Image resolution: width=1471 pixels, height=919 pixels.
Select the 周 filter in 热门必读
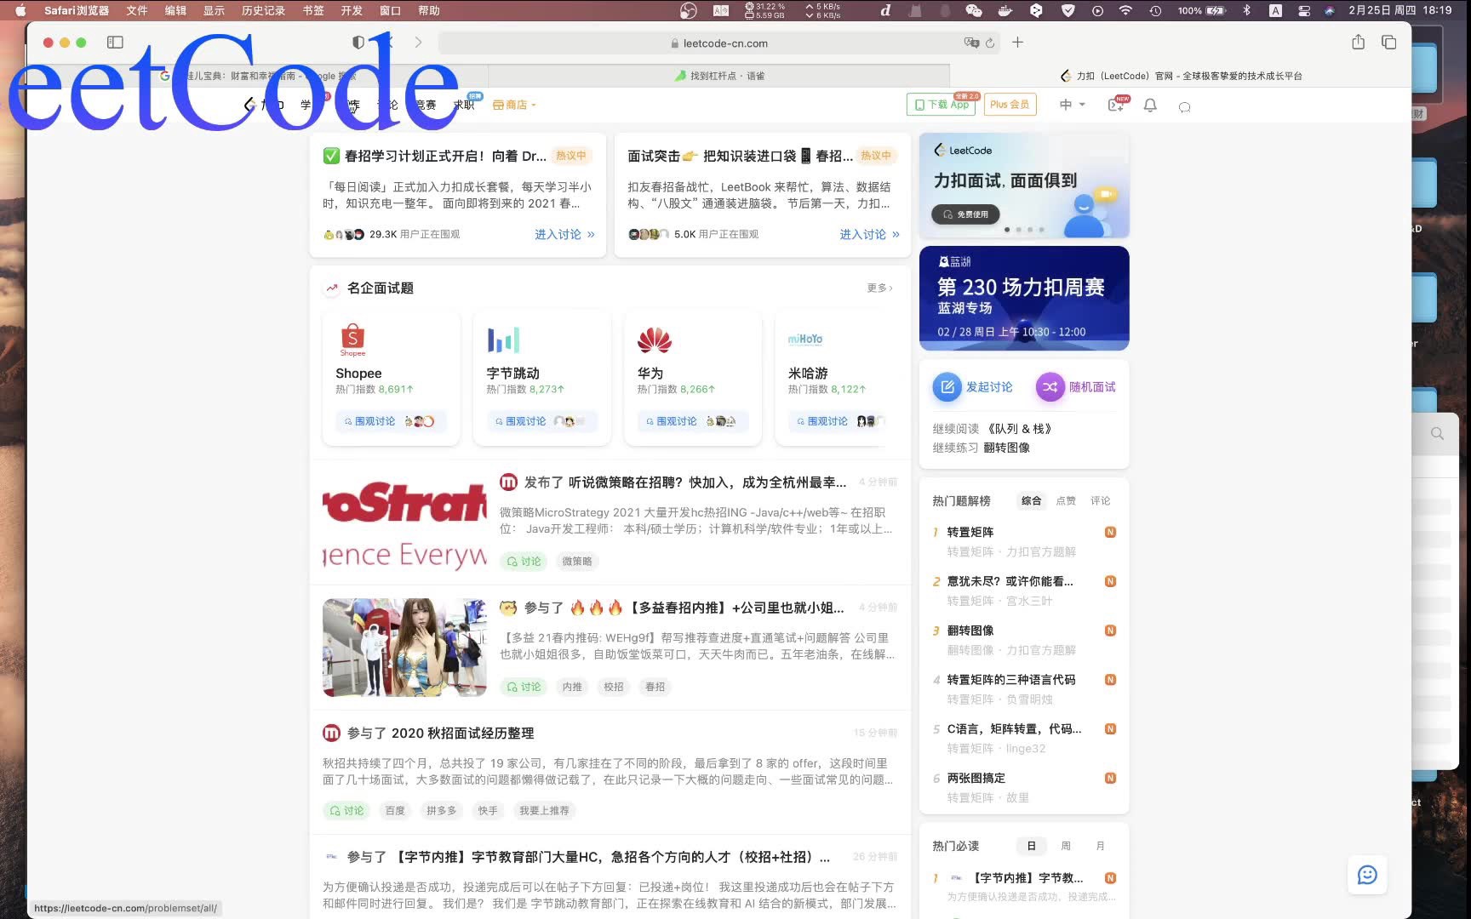click(1066, 847)
